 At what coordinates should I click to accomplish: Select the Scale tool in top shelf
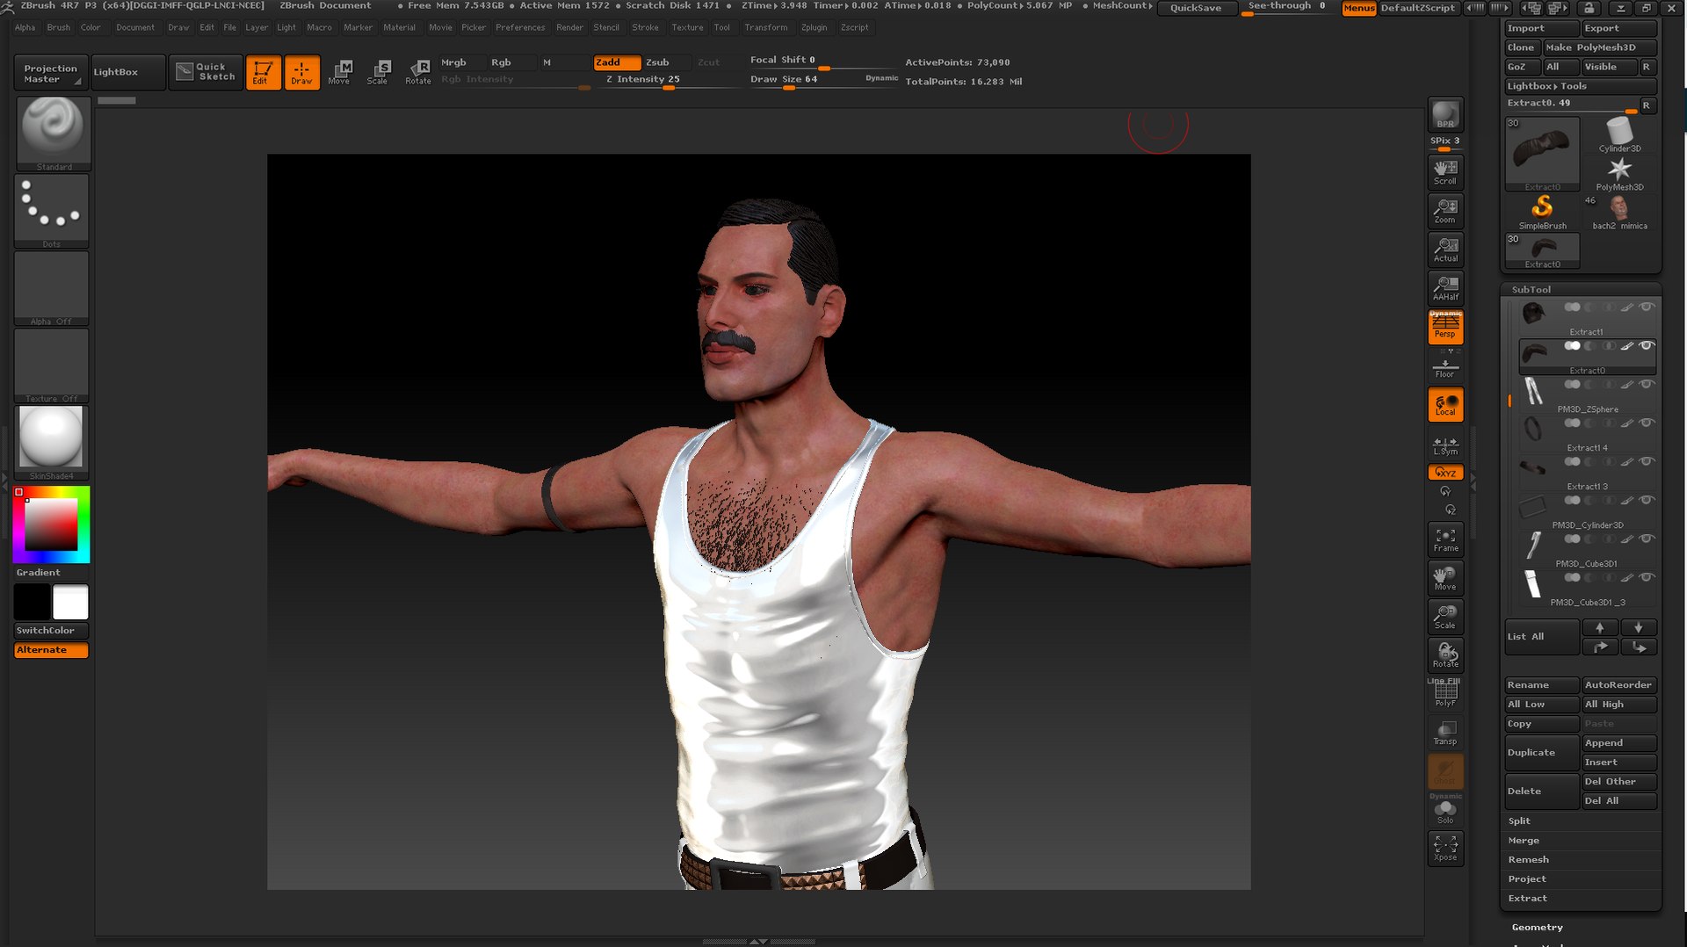pos(378,72)
